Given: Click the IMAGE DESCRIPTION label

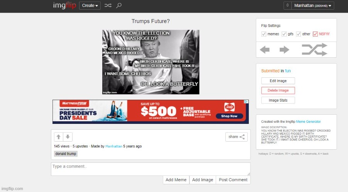Looking at the screenshot, I should point(274,127).
